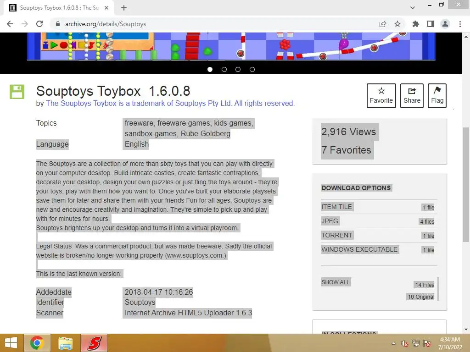Click the green floppy software icon

17,92
